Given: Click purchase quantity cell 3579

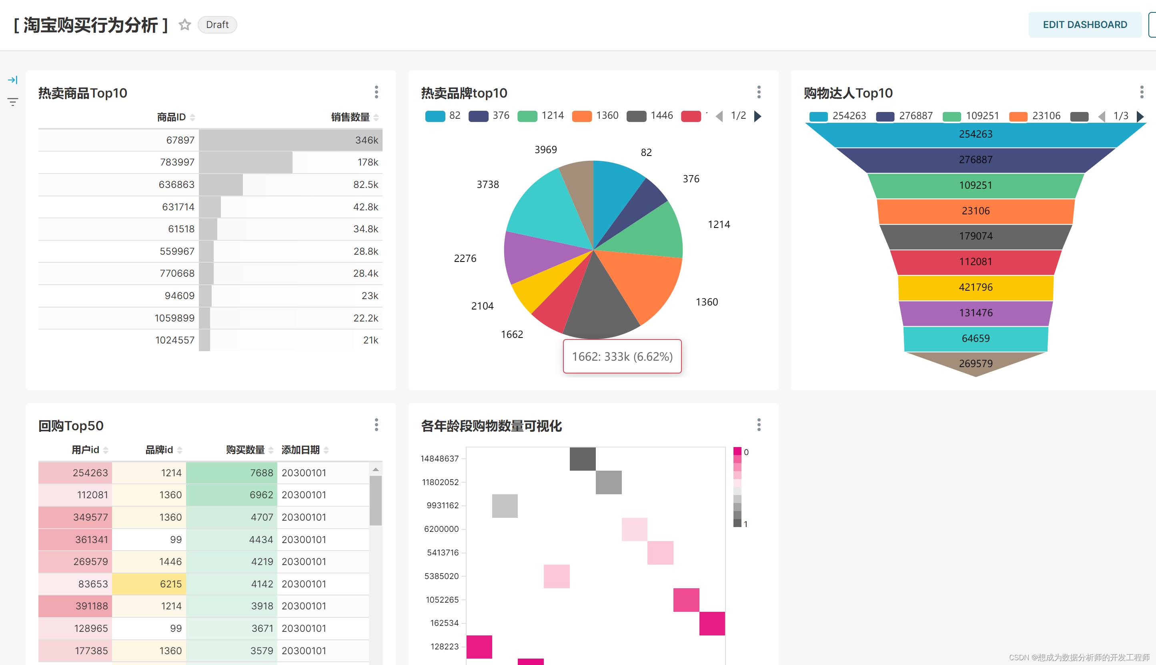Looking at the screenshot, I should [232, 650].
